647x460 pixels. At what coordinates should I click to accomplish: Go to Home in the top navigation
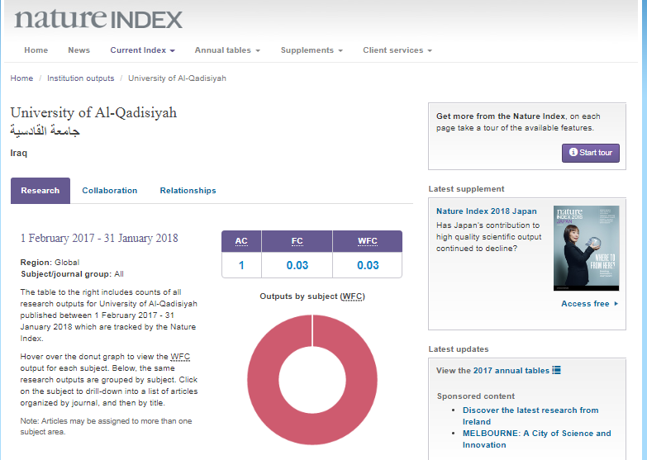tap(36, 50)
